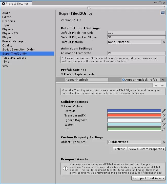Use eyedropper for Ignore Raycast color

164,120
